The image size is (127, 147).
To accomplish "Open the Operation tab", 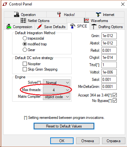I will click(x=25, y=14).
